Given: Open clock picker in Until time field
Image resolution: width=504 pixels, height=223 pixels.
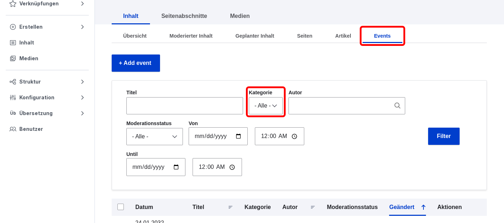Looking at the screenshot, I should click(x=232, y=167).
